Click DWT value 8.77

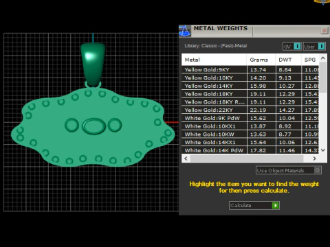[285, 134]
